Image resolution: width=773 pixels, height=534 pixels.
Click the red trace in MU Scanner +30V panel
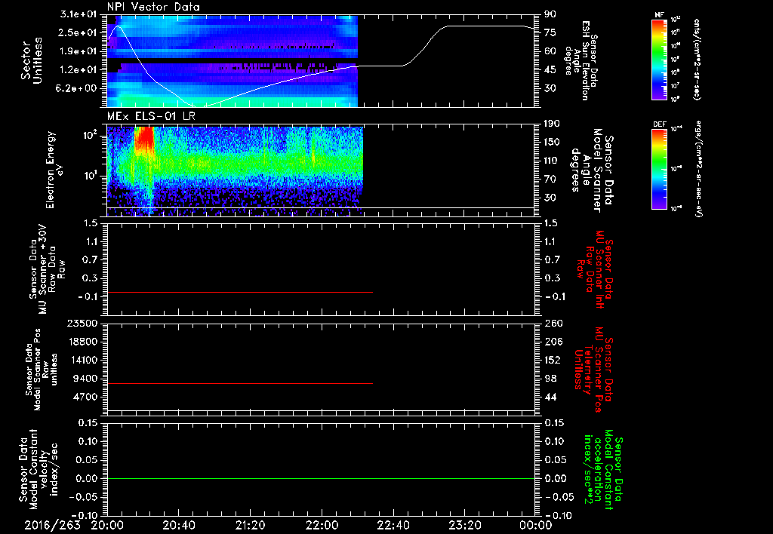240,292
